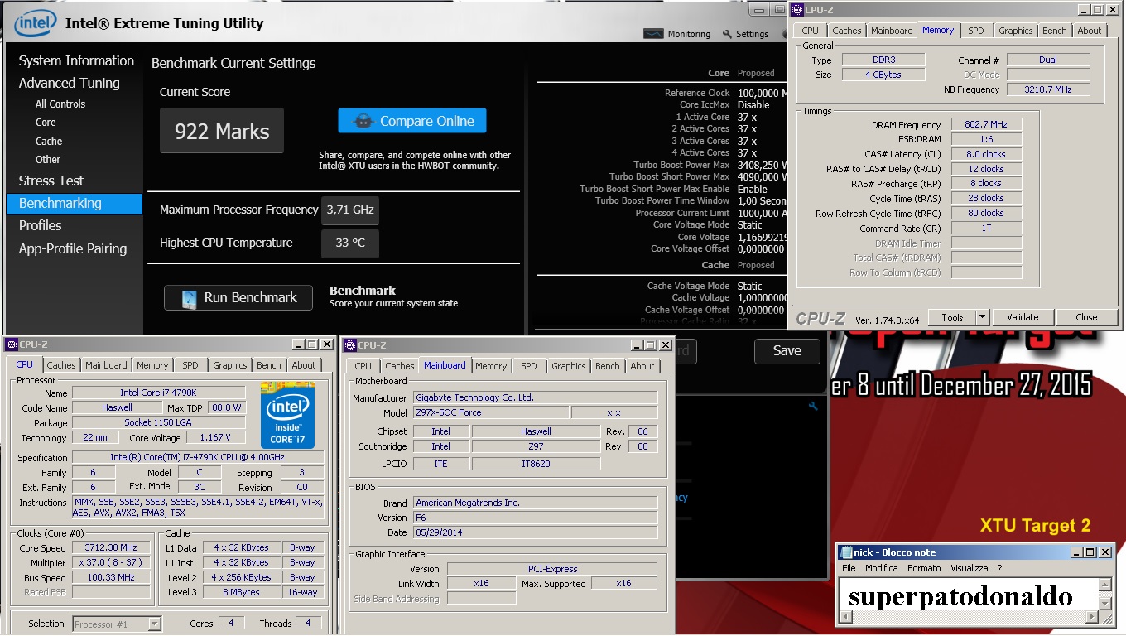Switch to Mainboard tab in Memory CPU-Z window
Viewport: 1126px width, 636px height.
pos(892,31)
